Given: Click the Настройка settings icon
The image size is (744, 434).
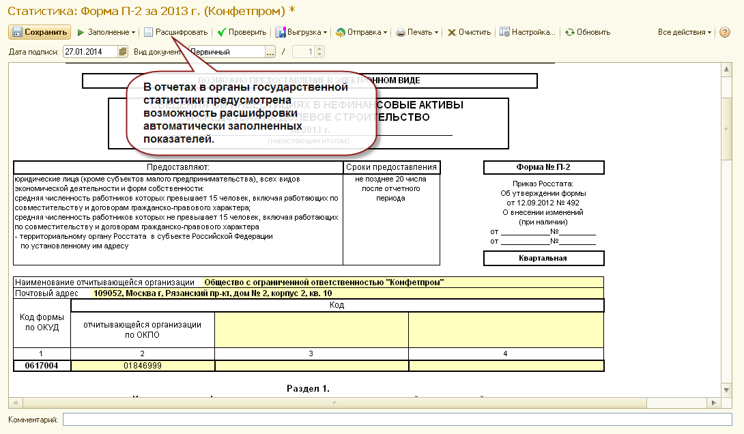Looking at the screenshot, I should (x=504, y=32).
